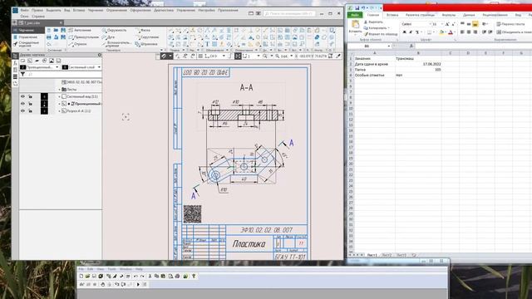Select the Лист2 sheet tab in Excel
Viewport: 532px width, 299px height.
[x=387, y=255]
